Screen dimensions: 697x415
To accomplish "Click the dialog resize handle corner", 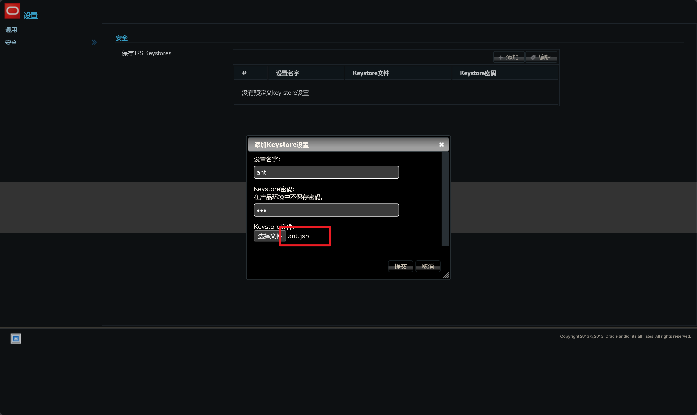I will point(446,275).
